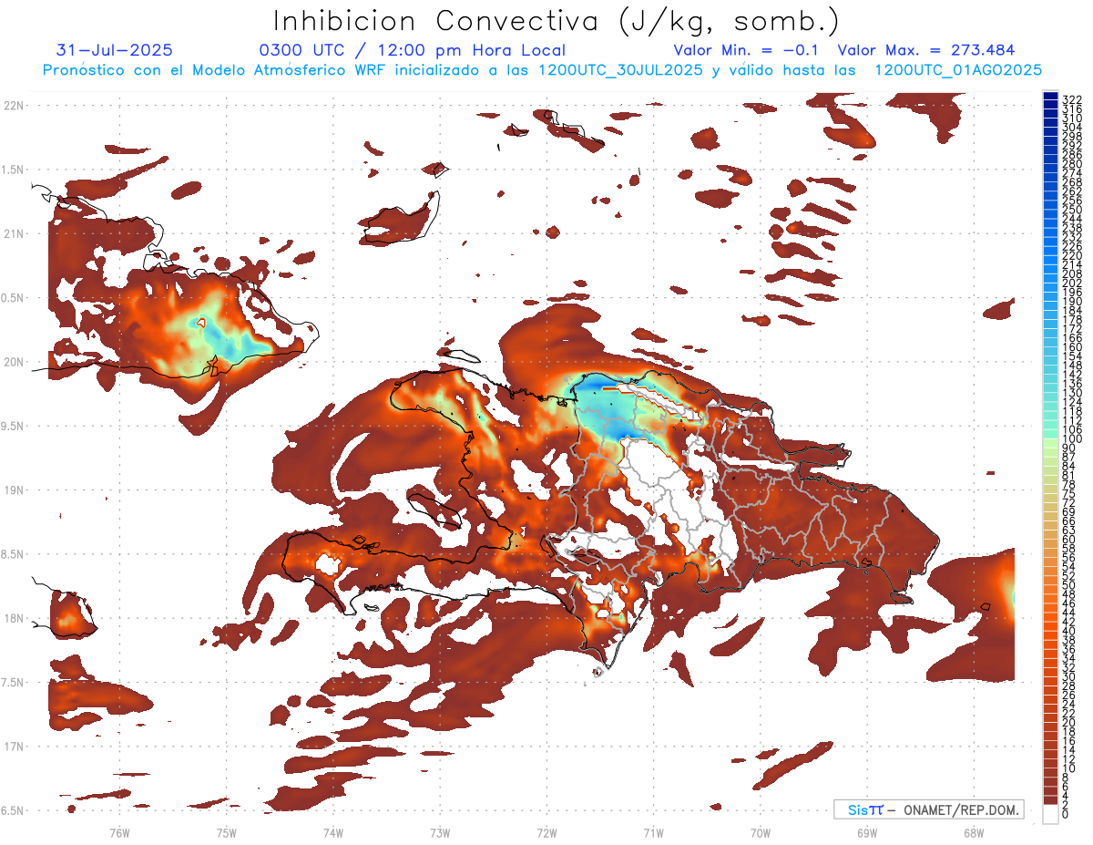Viewport: 1093px width, 845px height.
Task: Click the '322' colorbar value label
Action: click(1072, 99)
